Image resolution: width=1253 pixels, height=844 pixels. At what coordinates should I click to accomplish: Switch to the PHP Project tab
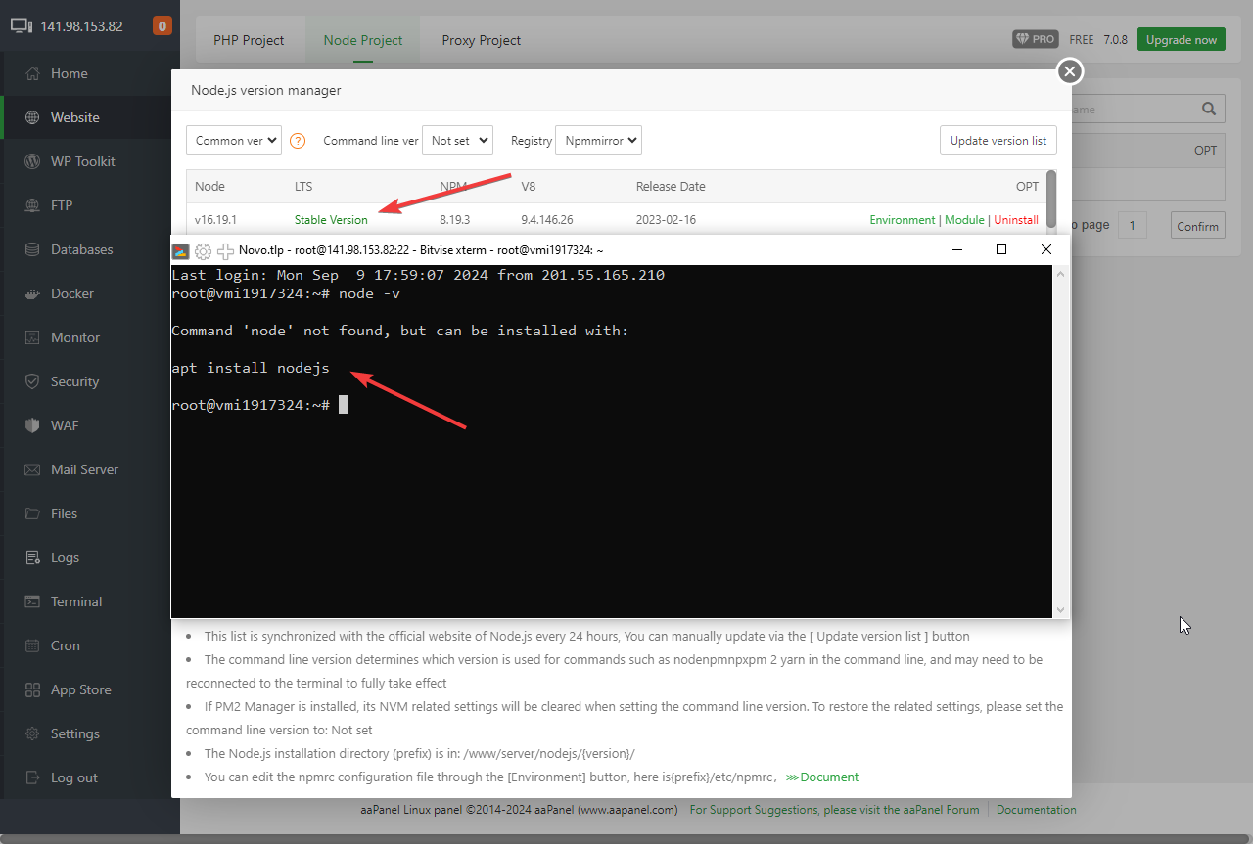[249, 40]
